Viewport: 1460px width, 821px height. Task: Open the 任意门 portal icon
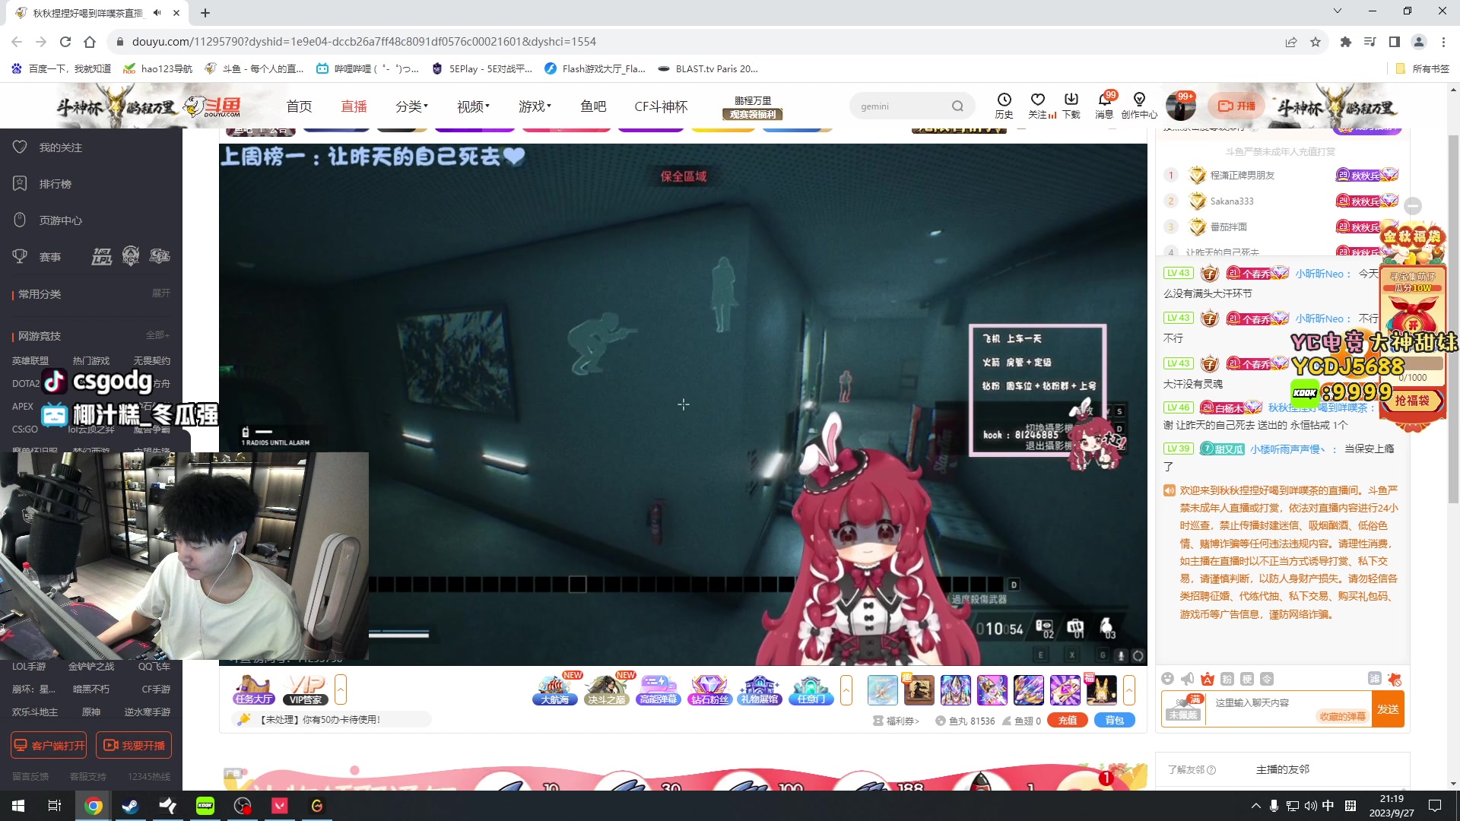pyautogui.click(x=811, y=690)
